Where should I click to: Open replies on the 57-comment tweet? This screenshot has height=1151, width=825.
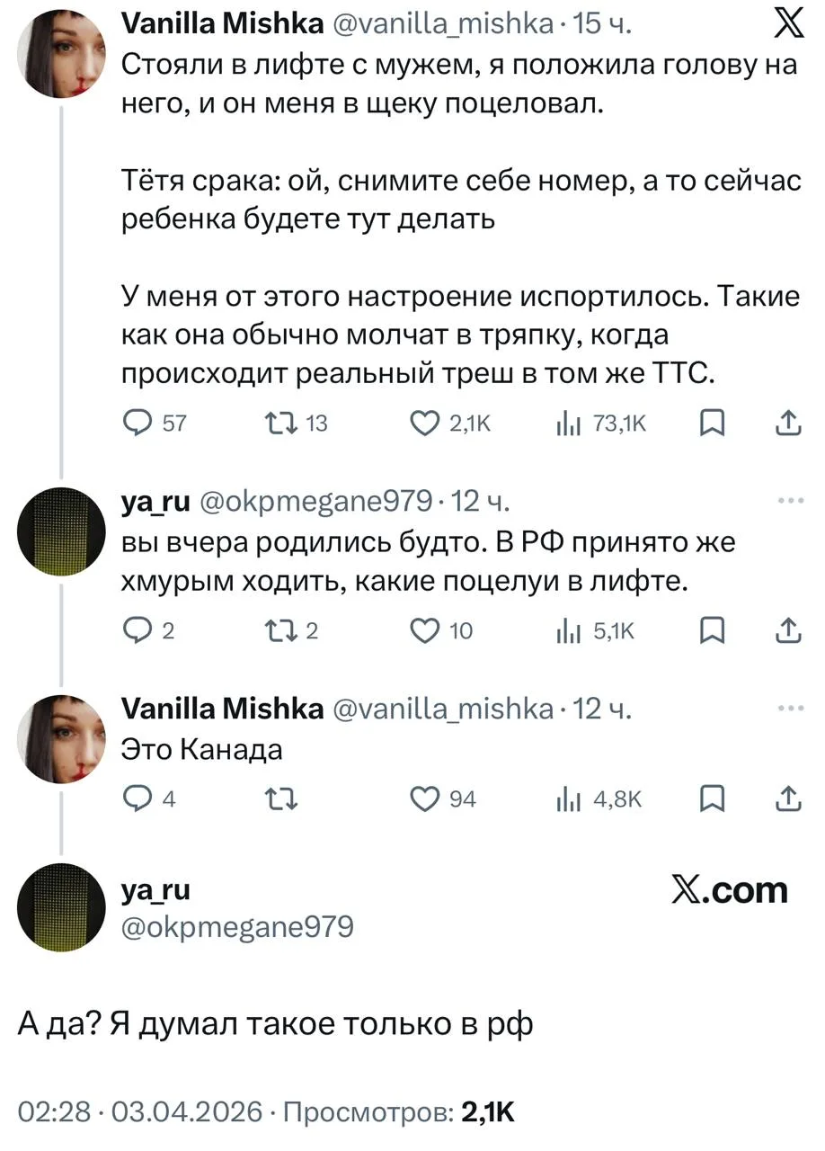click(x=137, y=424)
